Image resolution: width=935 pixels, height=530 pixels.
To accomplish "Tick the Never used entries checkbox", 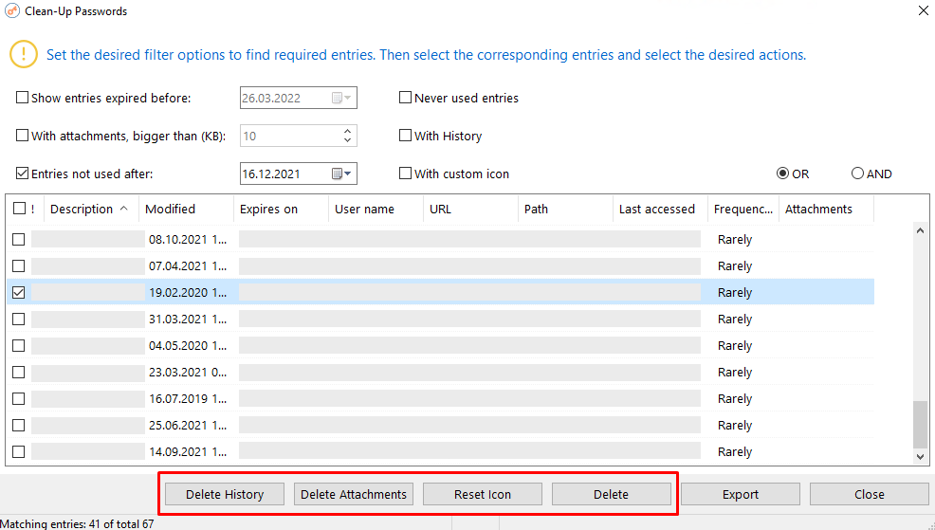I will pyautogui.click(x=405, y=97).
